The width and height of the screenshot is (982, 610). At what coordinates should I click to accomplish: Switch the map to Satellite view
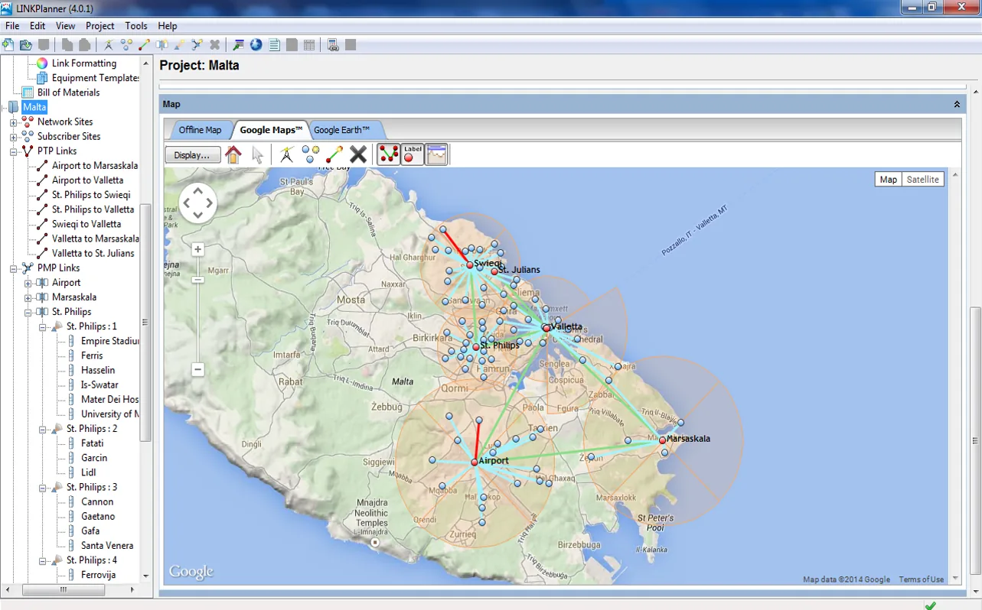tap(922, 180)
